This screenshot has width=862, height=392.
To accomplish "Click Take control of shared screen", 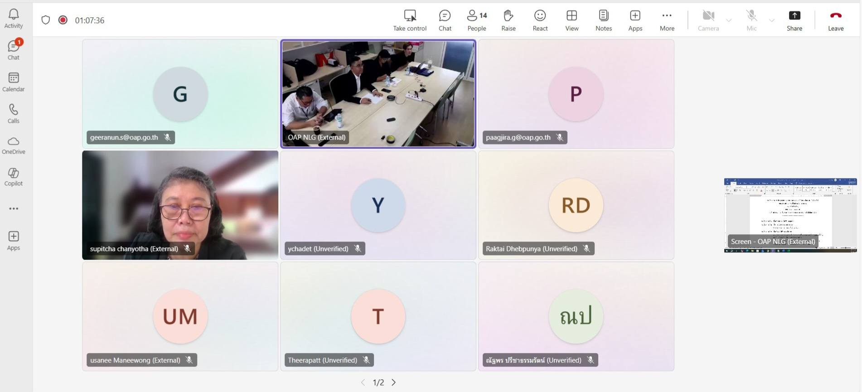I will tap(410, 20).
